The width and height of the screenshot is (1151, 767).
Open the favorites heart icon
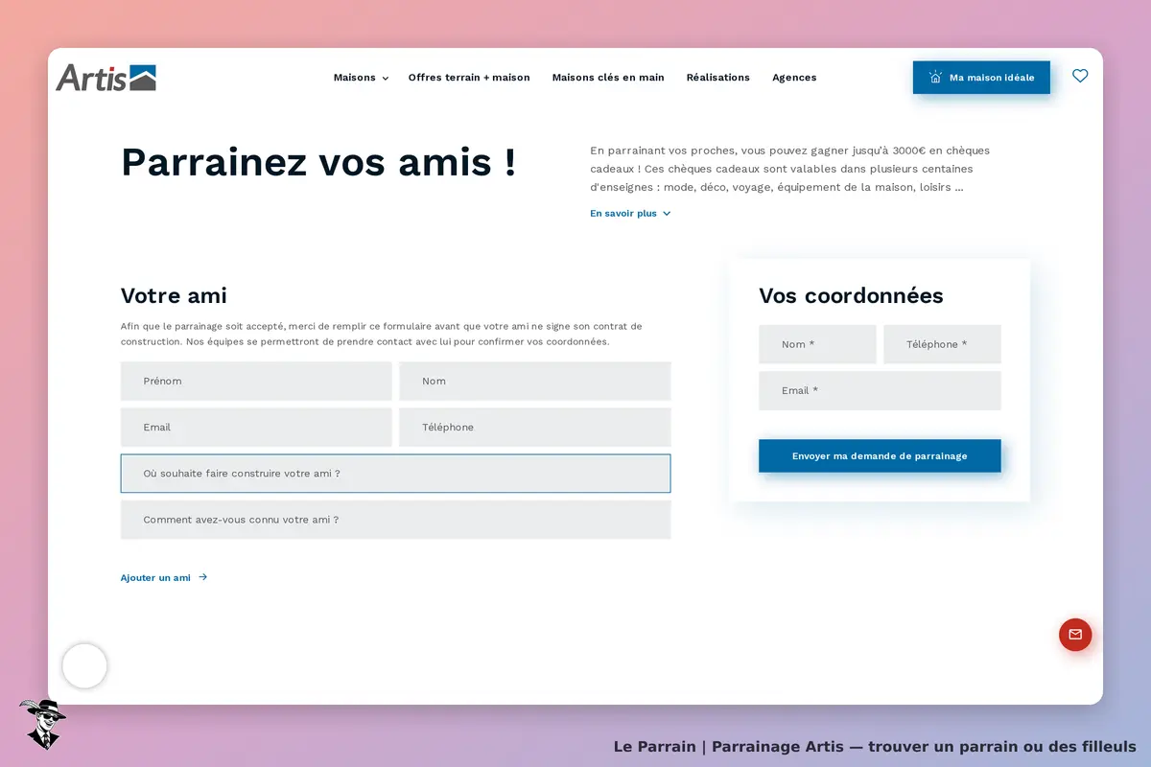pyautogui.click(x=1080, y=76)
